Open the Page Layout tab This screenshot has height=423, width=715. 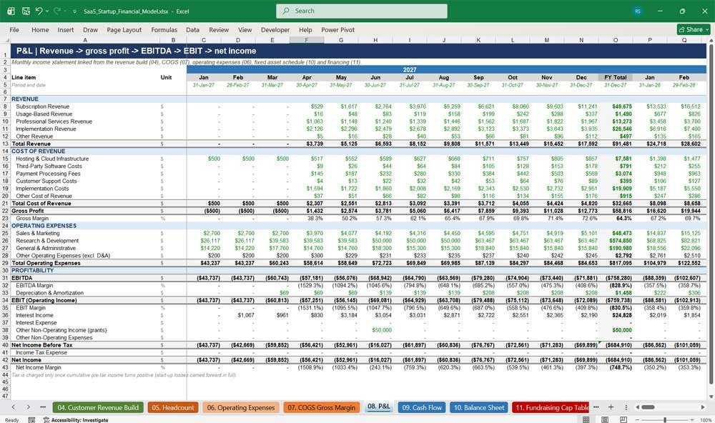[x=124, y=29]
